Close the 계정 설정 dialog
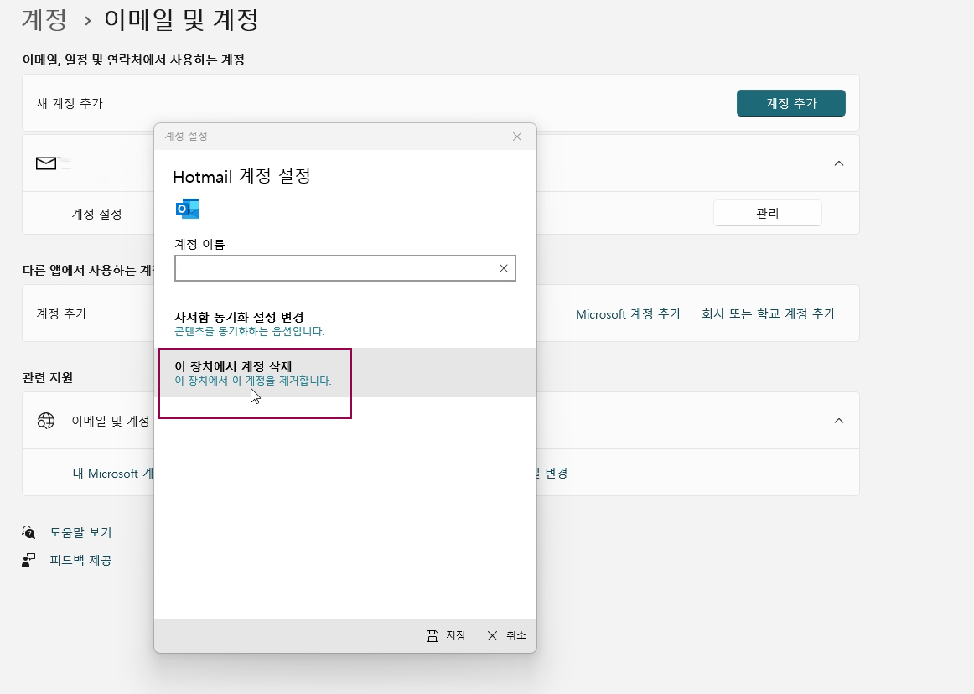The image size is (974, 694). tap(517, 137)
